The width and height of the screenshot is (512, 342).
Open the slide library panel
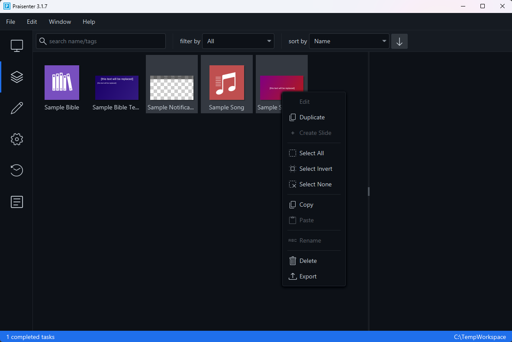pos(16,77)
